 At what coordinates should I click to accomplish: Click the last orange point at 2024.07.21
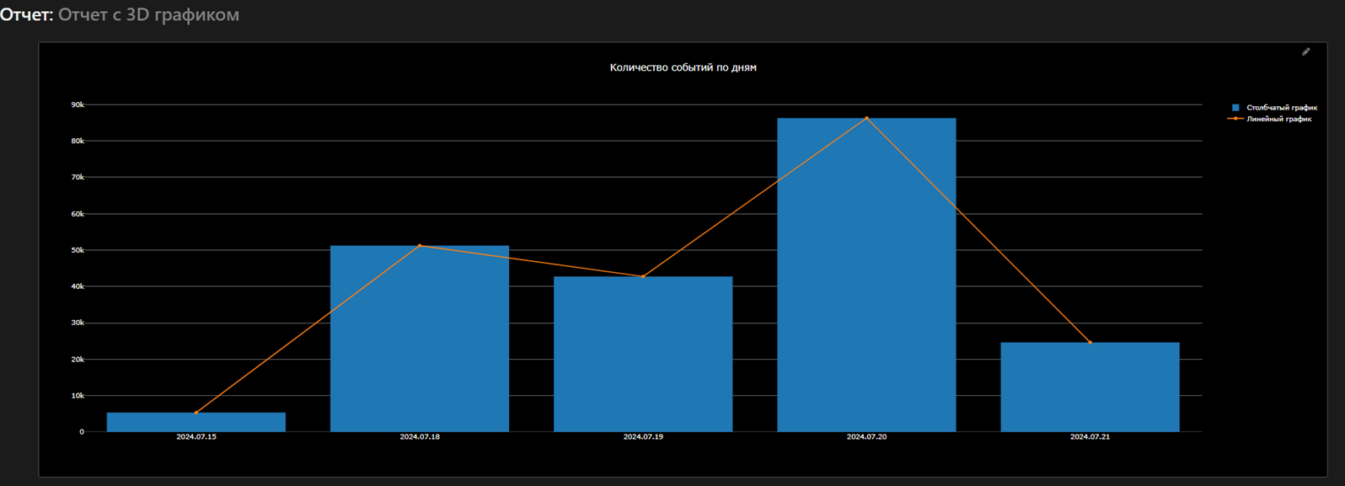coord(1090,343)
